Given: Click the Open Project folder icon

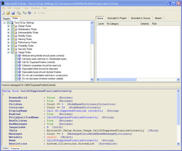Looking at the screenshot, I should [x=8, y=13].
